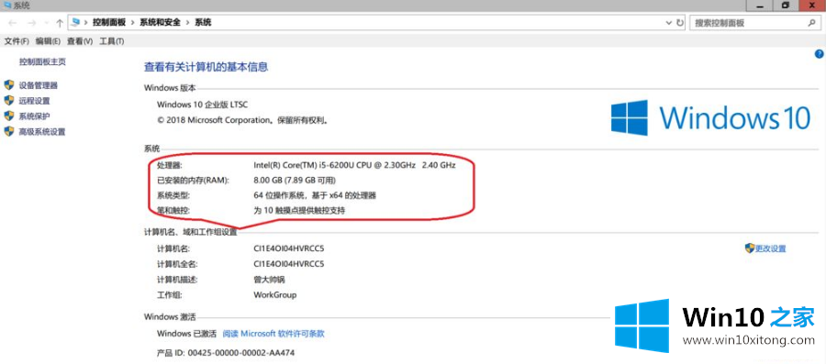Click the Windows 已激活 status text
The image size is (826, 364).
click(186, 334)
